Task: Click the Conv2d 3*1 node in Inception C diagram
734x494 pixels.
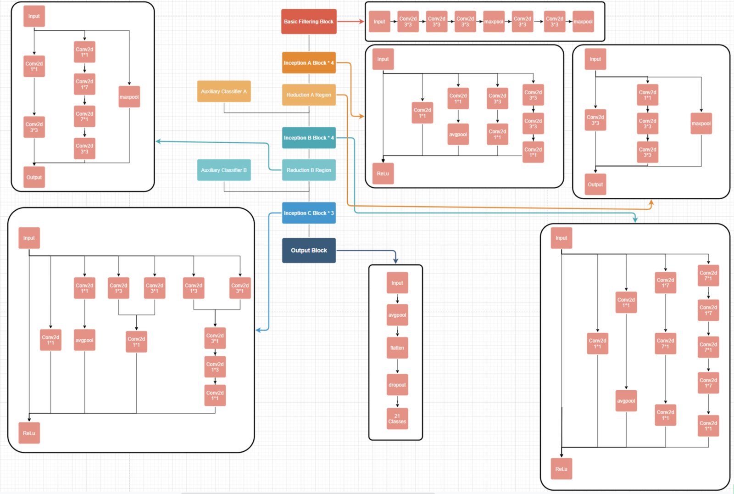Action: pyautogui.click(x=154, y=288)
